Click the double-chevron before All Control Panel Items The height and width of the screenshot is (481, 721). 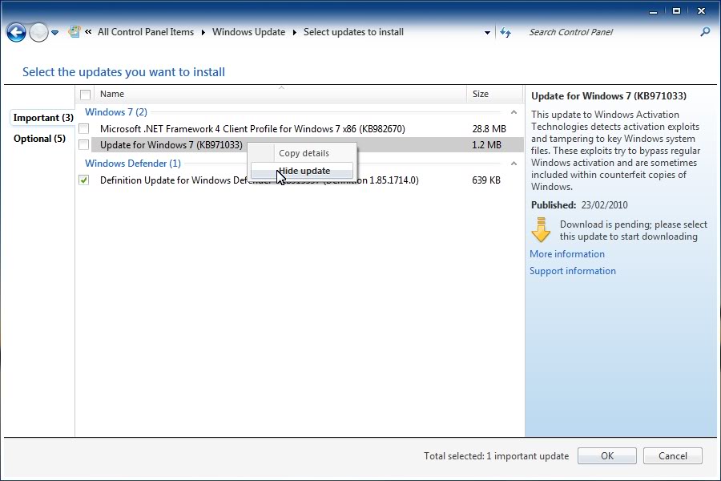(x=86, y=32)
